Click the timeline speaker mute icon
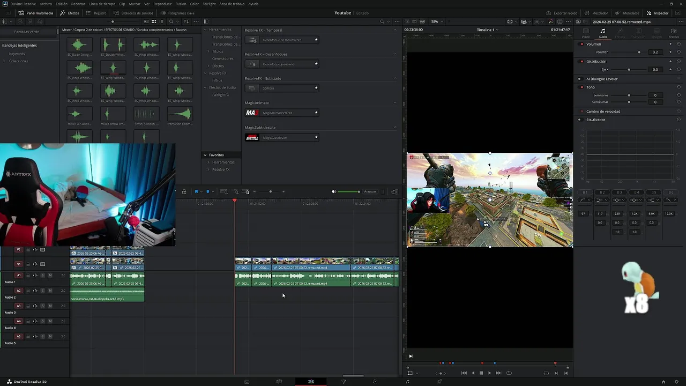The image size is (686, 386). tap(333, 191)
